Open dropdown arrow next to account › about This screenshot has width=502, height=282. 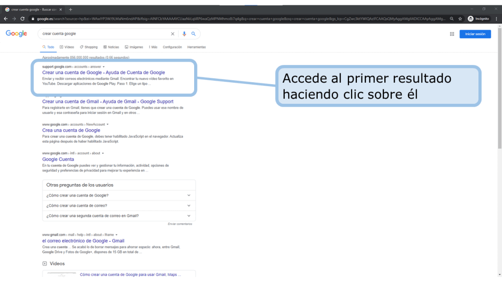coord(103,153)
